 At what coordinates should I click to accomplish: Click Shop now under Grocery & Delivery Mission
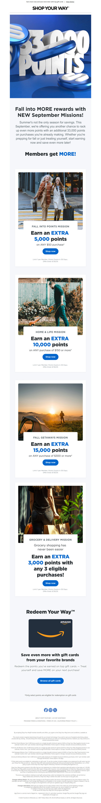coord(50,583)
